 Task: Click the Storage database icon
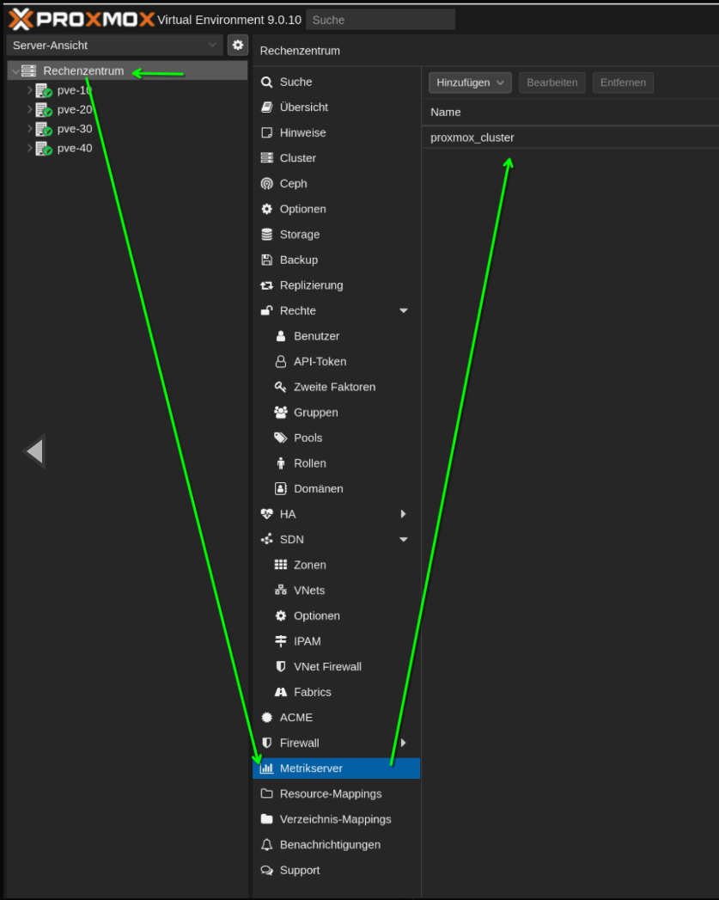266,234
